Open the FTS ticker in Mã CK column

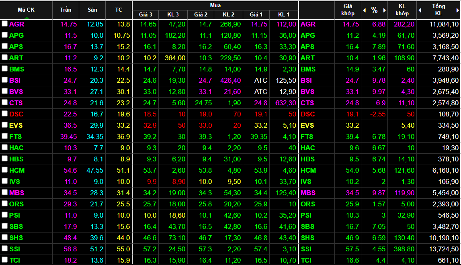[x=16, y=137]
